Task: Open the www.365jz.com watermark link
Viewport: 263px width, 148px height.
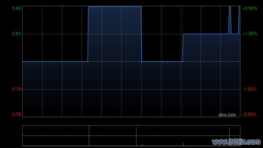Action: tap(236, 142)
